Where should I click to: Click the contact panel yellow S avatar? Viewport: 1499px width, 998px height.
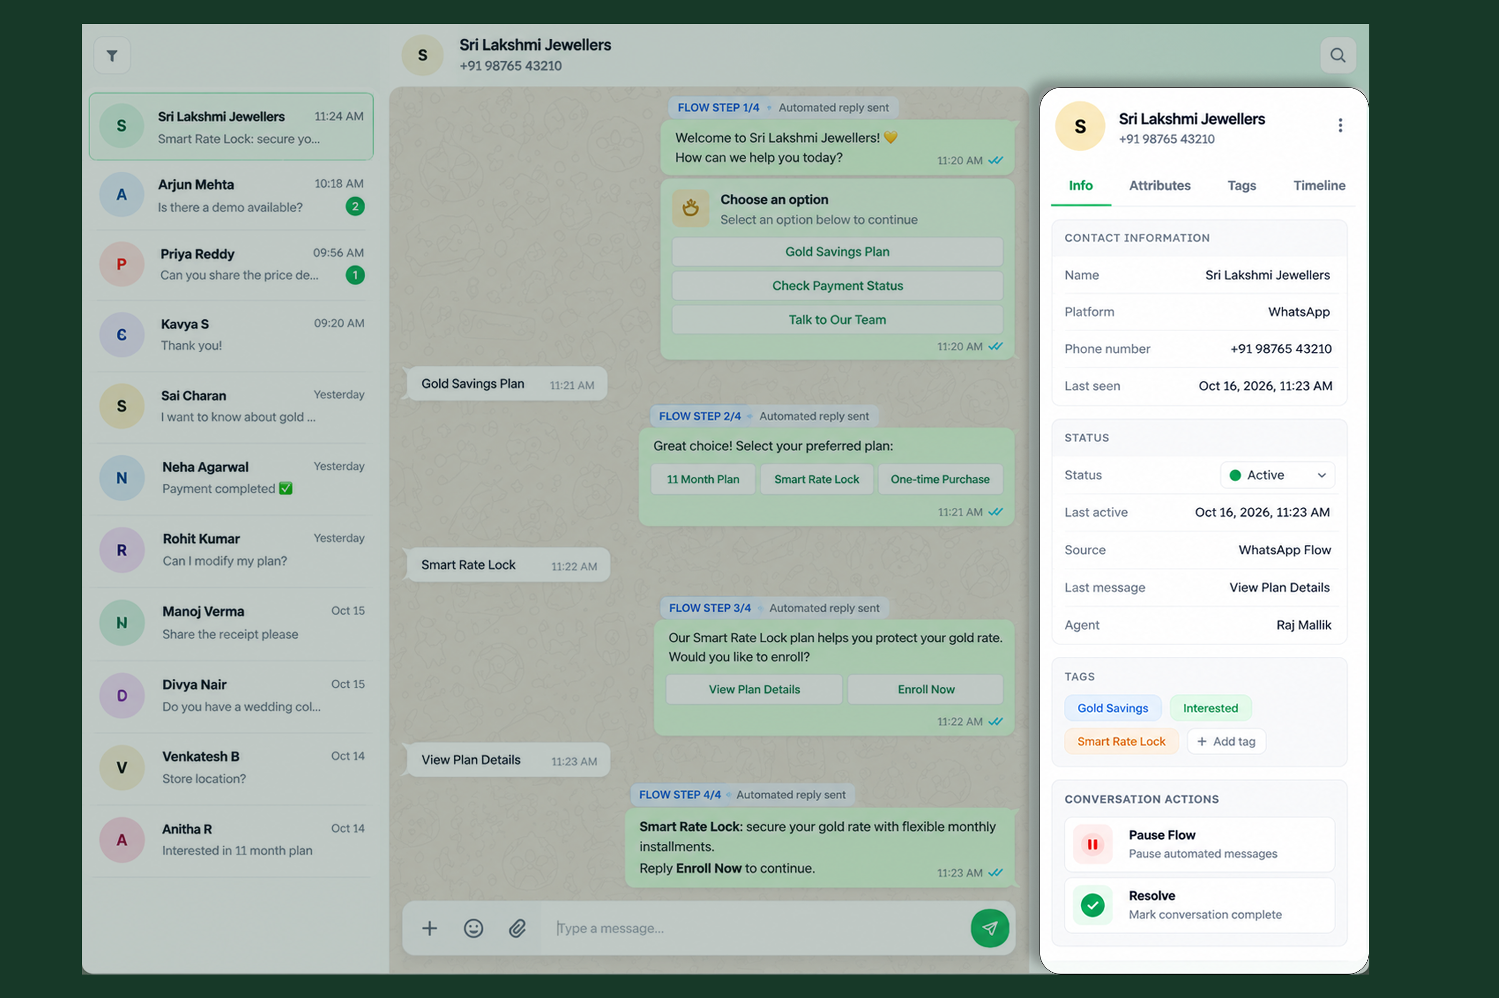tap(1080, 126)
